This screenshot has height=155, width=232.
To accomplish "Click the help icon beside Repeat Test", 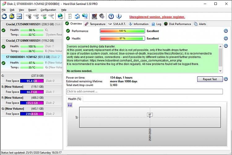I will [226, 79].
